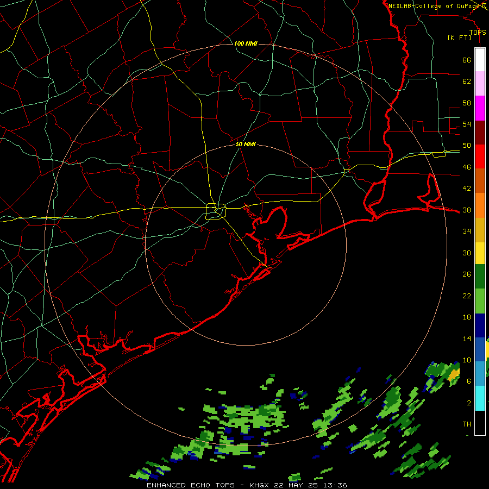Screen dimensions: 489x489
Task: Click the legend value "6"
Action: [468, 381]
